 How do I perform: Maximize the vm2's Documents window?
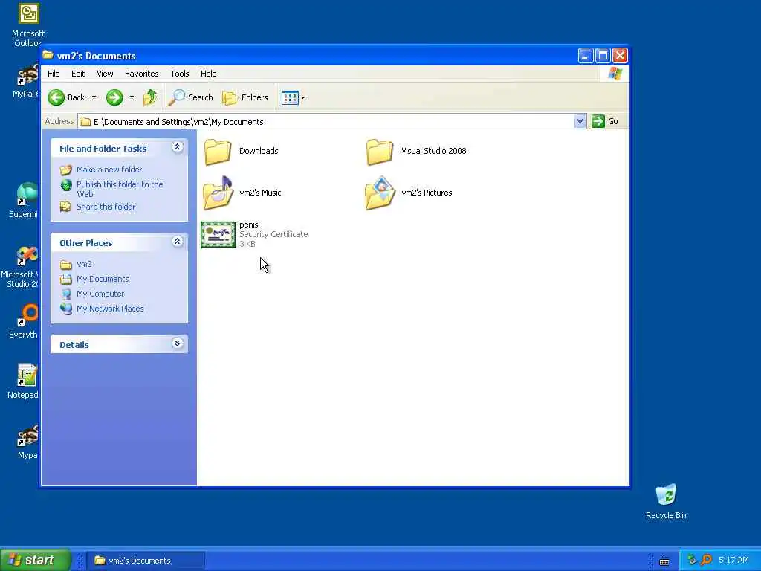pos(603,56)
